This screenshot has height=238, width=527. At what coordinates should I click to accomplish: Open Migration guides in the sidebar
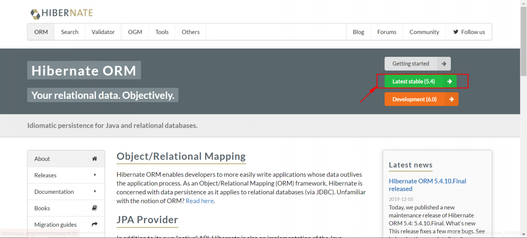(x=66, y=224)
